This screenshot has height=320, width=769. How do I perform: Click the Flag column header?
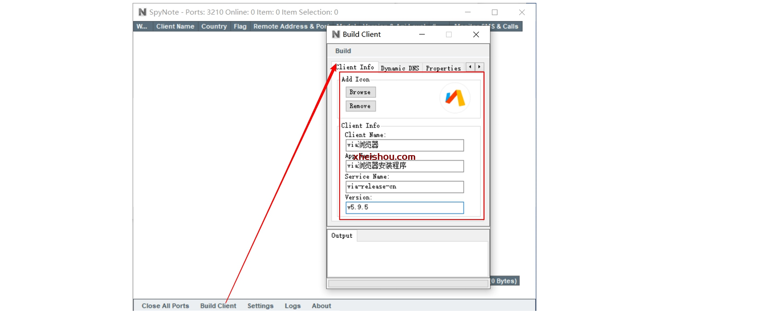240,27
